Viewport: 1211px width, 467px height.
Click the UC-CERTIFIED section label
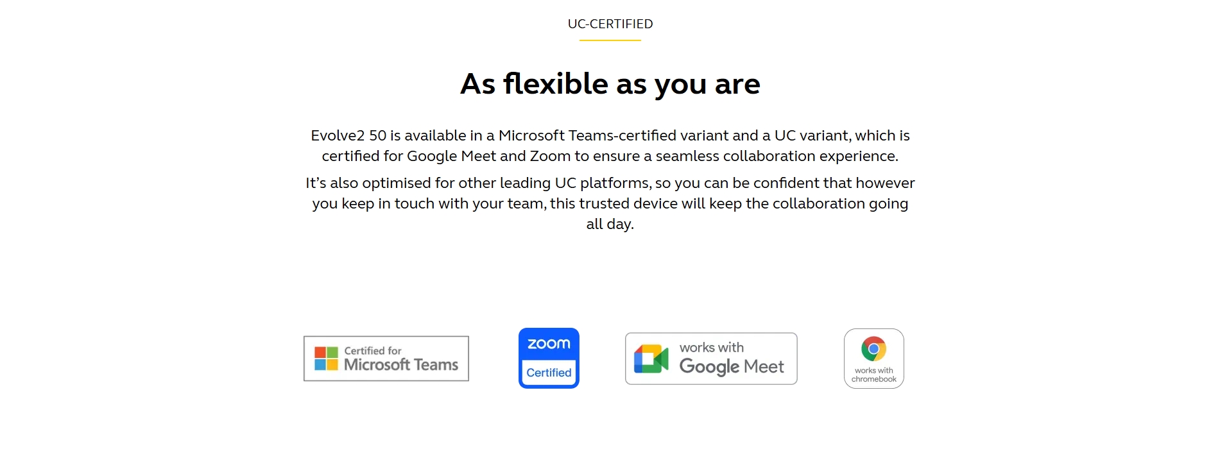(610, 24)
